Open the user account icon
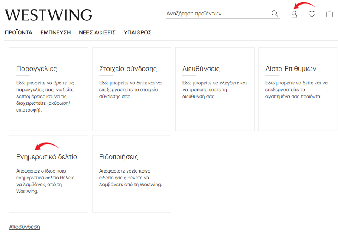Screen dimensions: 338x233 pos(294,14)
